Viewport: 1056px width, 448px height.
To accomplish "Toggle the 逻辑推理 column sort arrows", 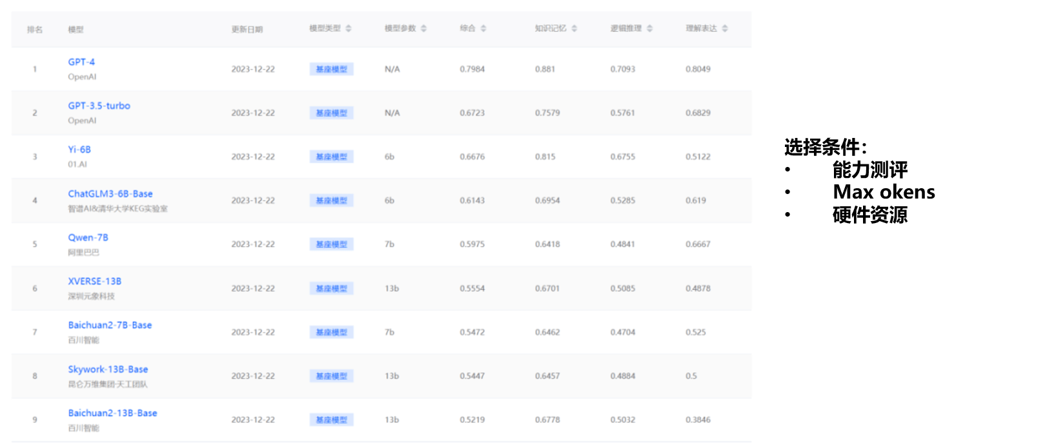I will (x=650, y=28).
